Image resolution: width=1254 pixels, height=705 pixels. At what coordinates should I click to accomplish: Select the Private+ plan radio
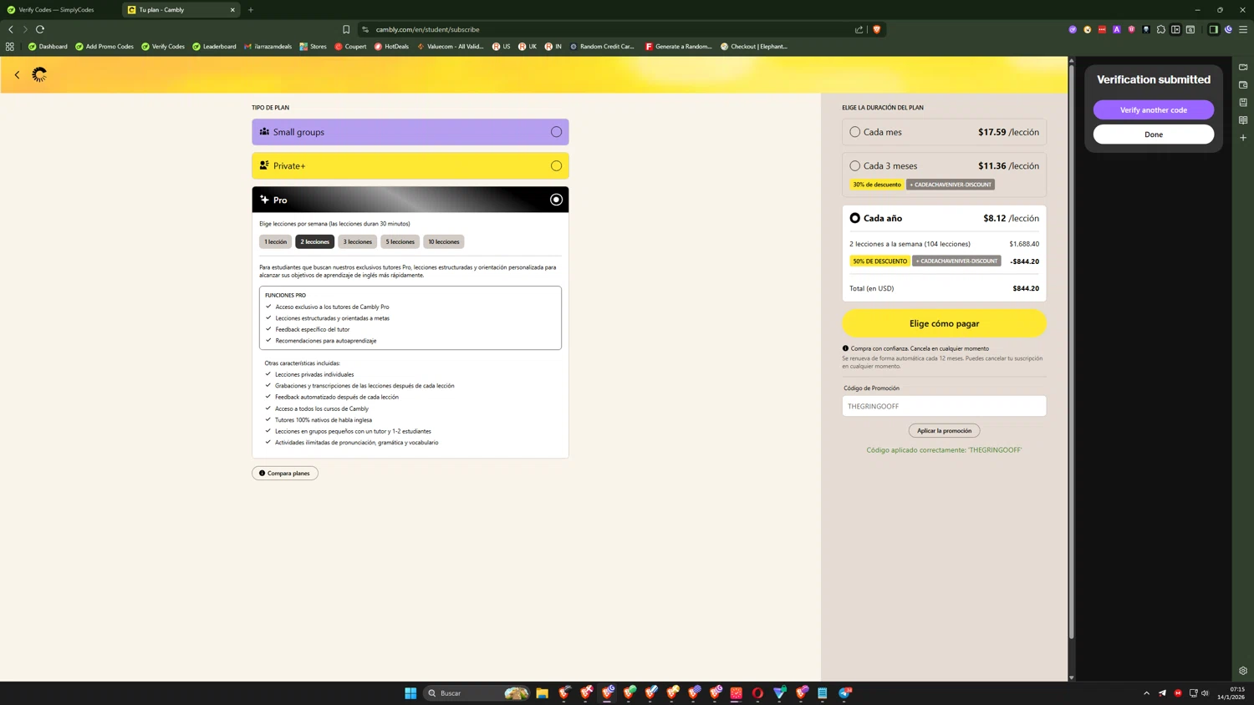pos(556,166)
